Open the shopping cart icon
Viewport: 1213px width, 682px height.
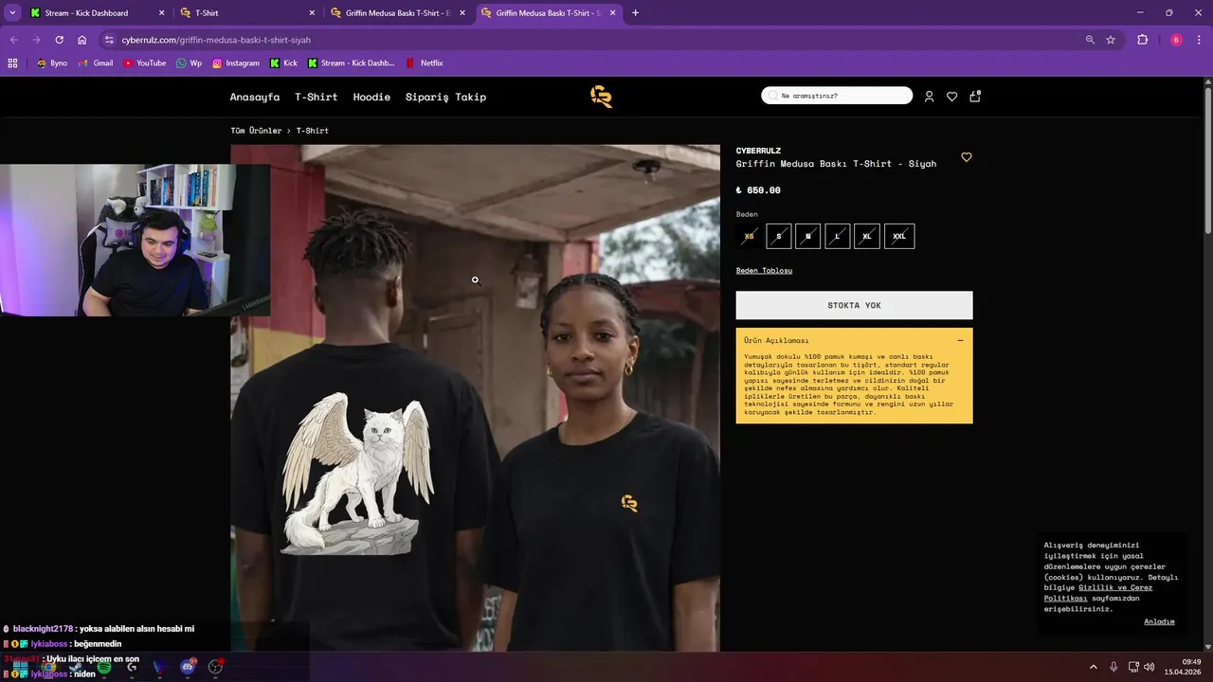pyautogui.click(x=975, y=96)
